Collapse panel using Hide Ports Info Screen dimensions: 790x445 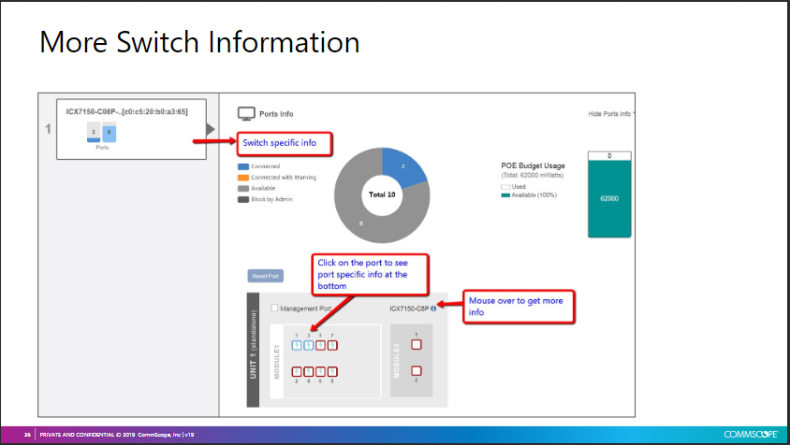click(x=610, y=114)
